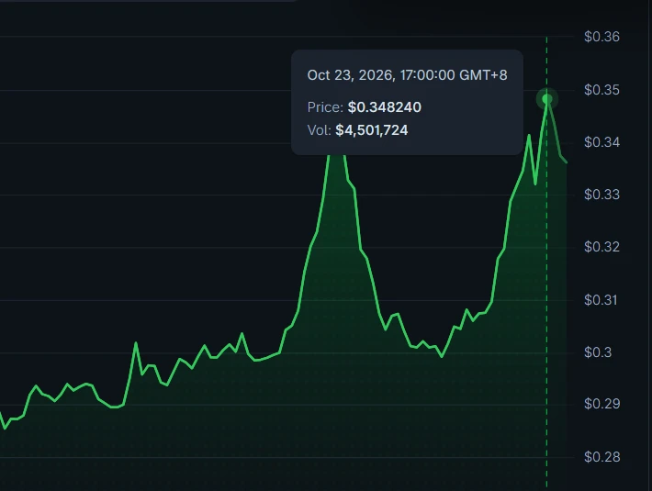Click the $0.33 axis label

click(x=601, y=195)
